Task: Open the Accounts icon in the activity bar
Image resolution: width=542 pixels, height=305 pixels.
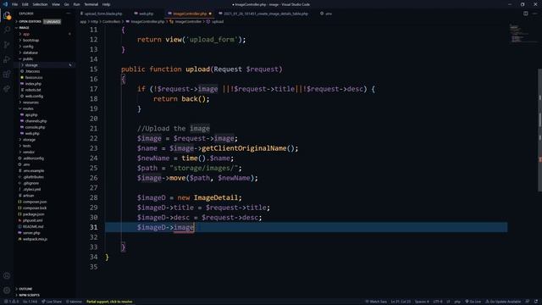Action: click(x=7, y=275)
